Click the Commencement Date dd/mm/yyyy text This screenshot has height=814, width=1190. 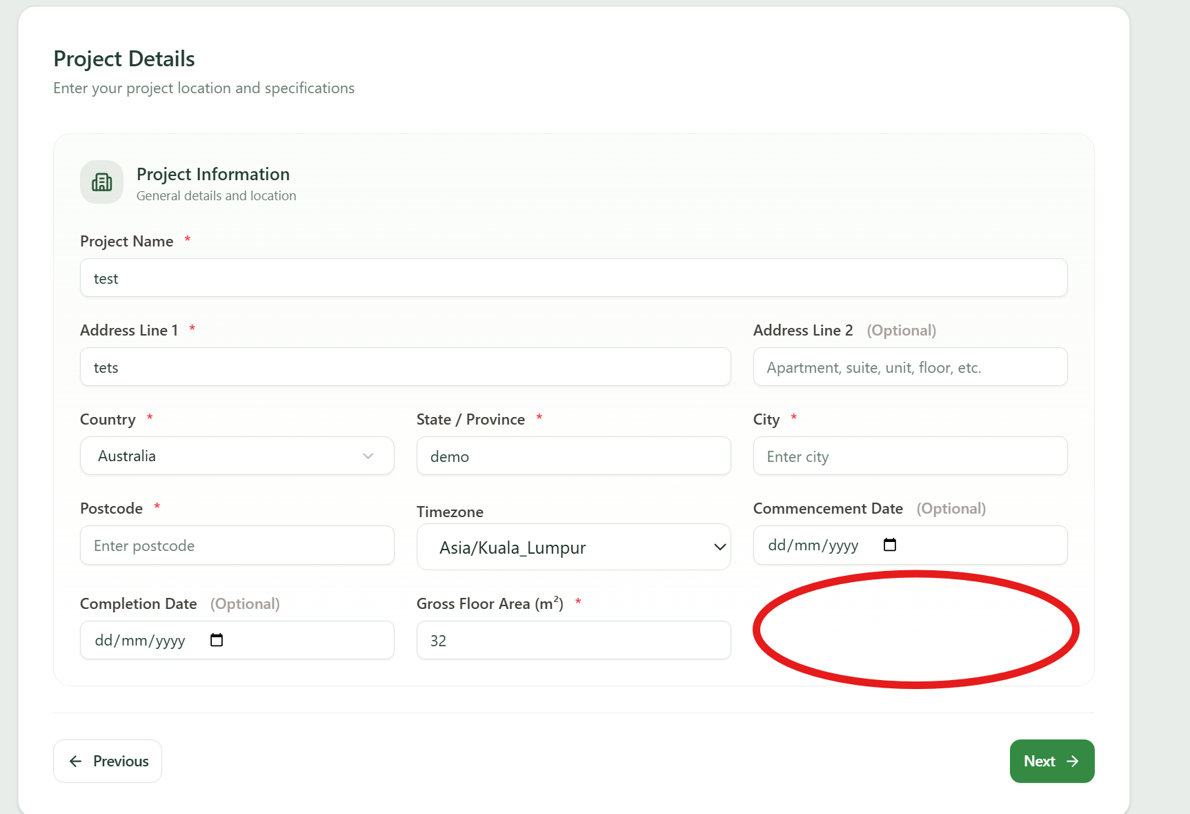813,545
